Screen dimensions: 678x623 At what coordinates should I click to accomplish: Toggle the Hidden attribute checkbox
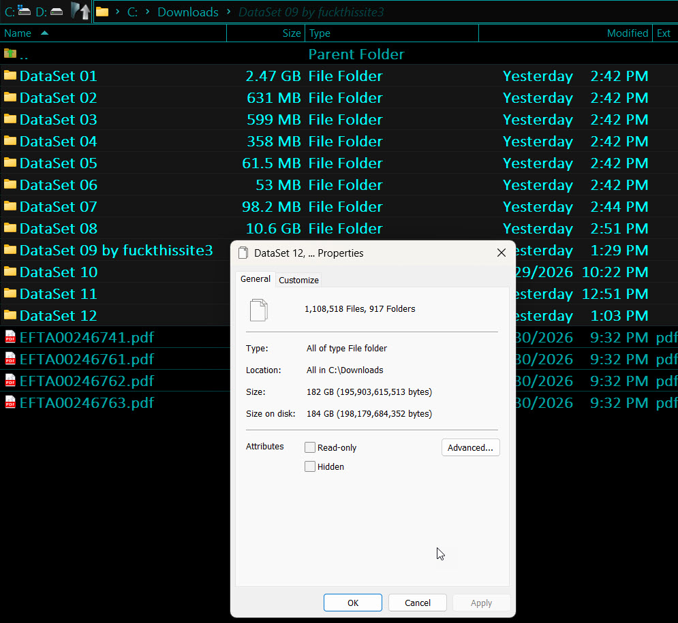coord(310,466)
